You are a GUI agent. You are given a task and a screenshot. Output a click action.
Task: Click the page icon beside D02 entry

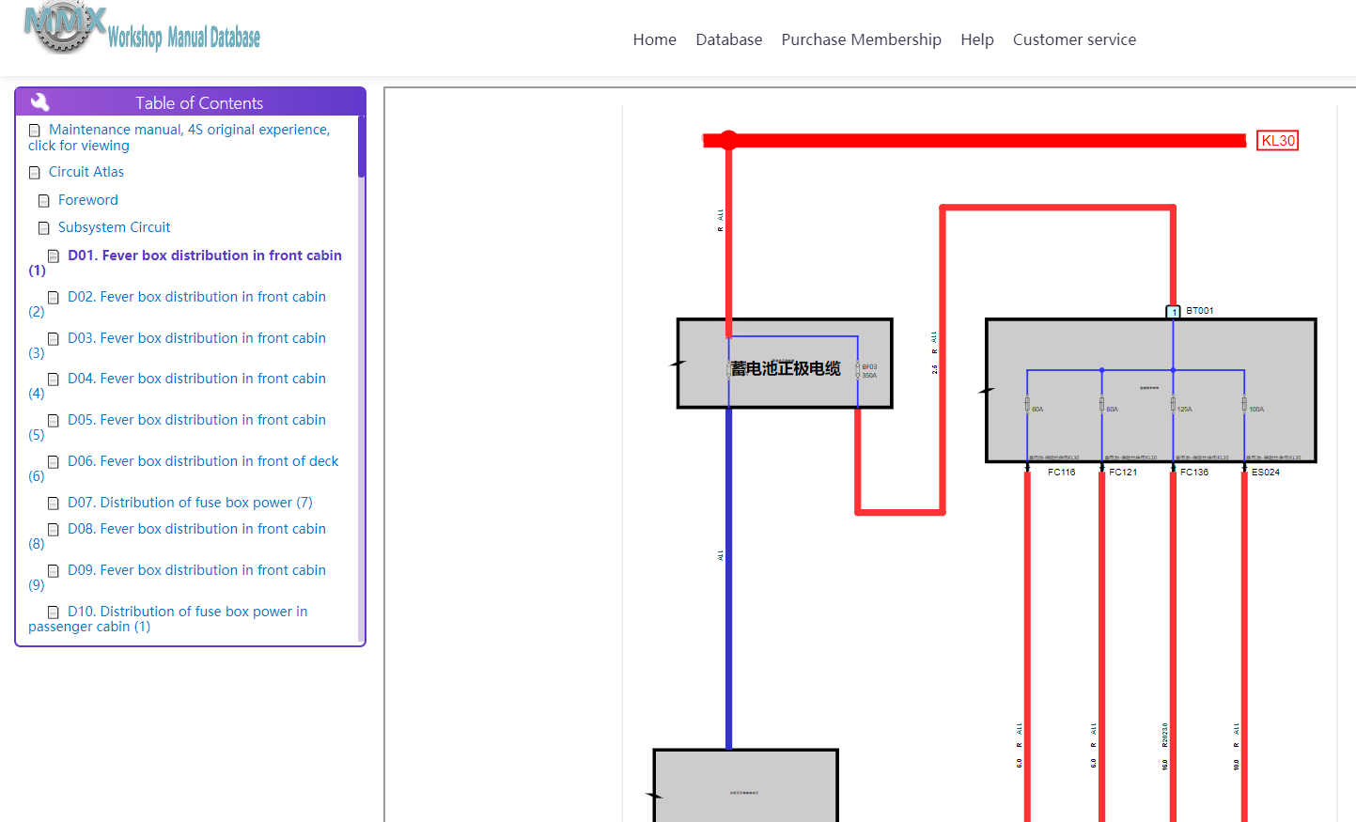(54, 298)
